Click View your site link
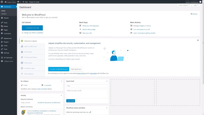The height and width of the screenshot is (115, 204). 87,33
